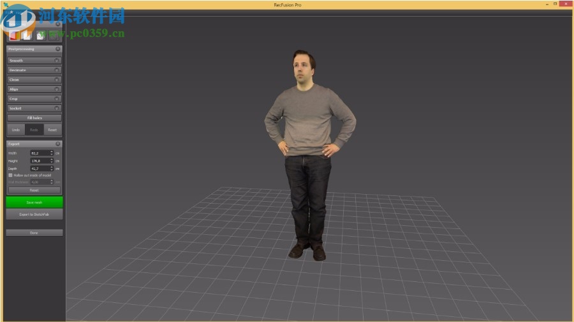The width and height of the screenshot is (574, 322).
Task: Undo the last postprocessing step
Action: pos(16,130)
